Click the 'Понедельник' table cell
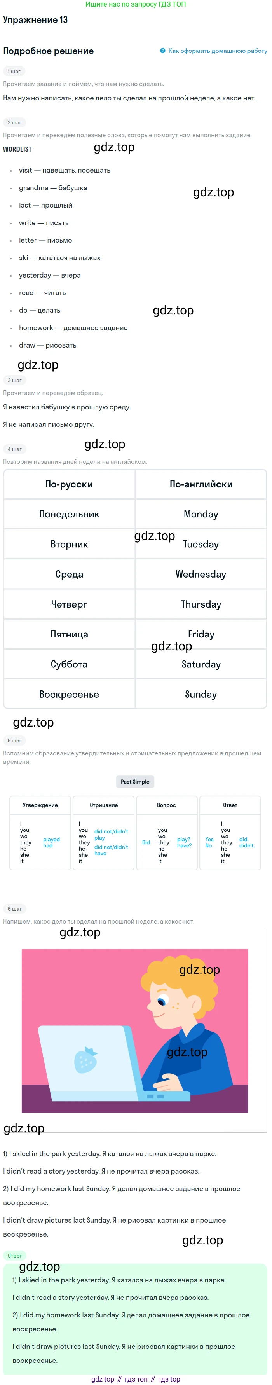The width and height of the screenshot is (272, 1385). tap(69, 514)
